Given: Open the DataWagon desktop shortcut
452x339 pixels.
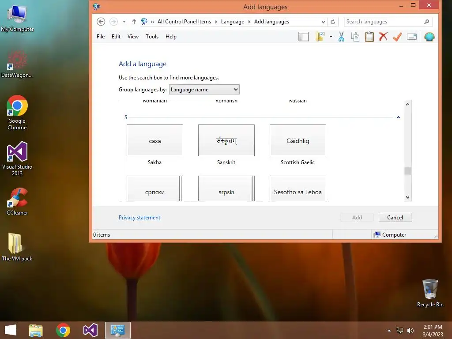Looking at the screenshot, I should tap(17, 64).
